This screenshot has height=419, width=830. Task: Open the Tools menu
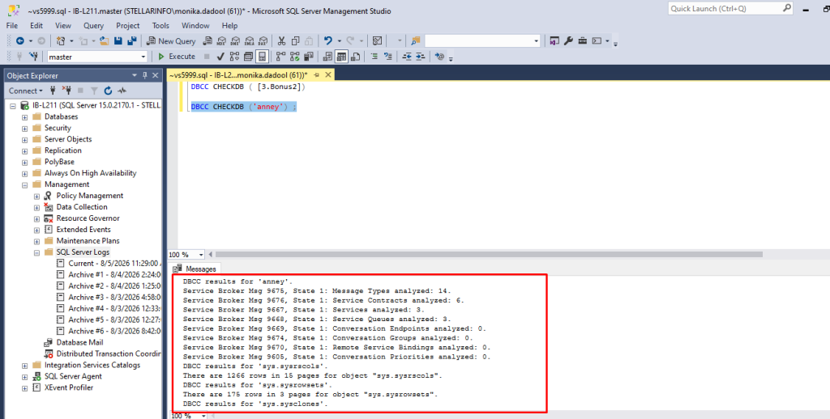tap(160, 25)
